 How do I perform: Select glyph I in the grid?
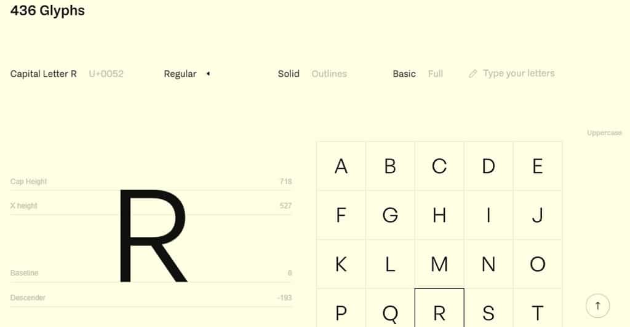(488, 215)
